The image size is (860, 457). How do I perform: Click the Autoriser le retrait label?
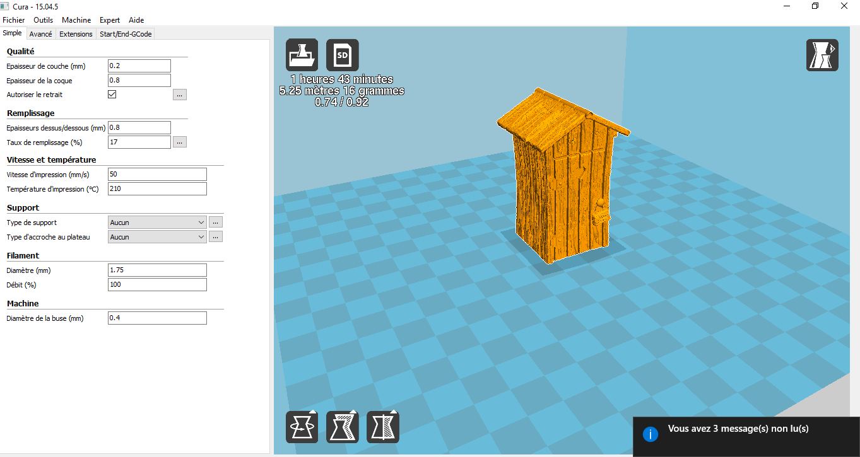point(35,95)
